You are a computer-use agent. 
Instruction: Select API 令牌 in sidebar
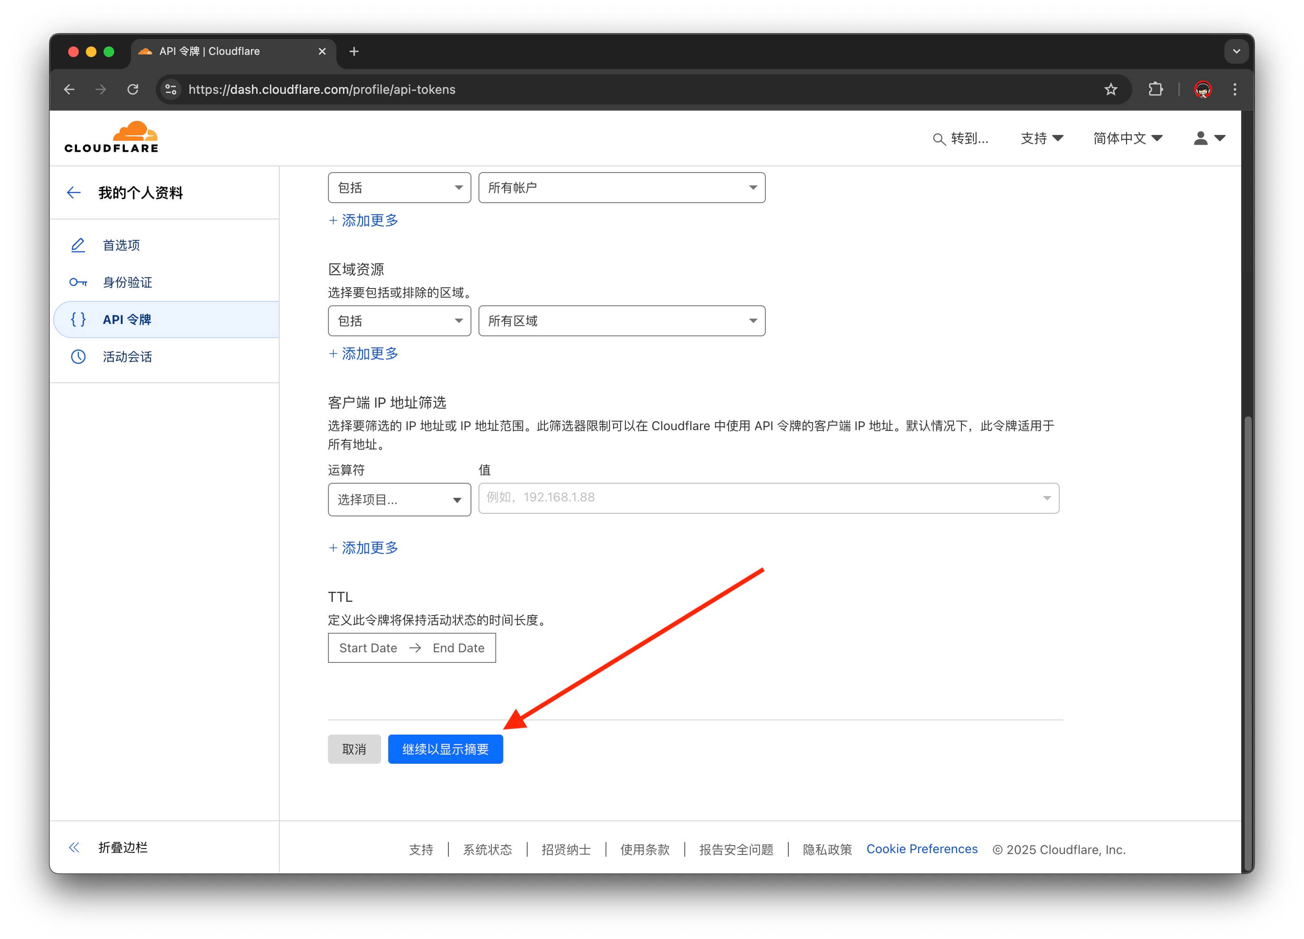167,319
